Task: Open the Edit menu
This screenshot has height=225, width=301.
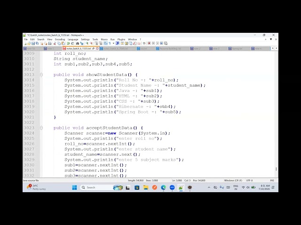Action: (32, 39)
